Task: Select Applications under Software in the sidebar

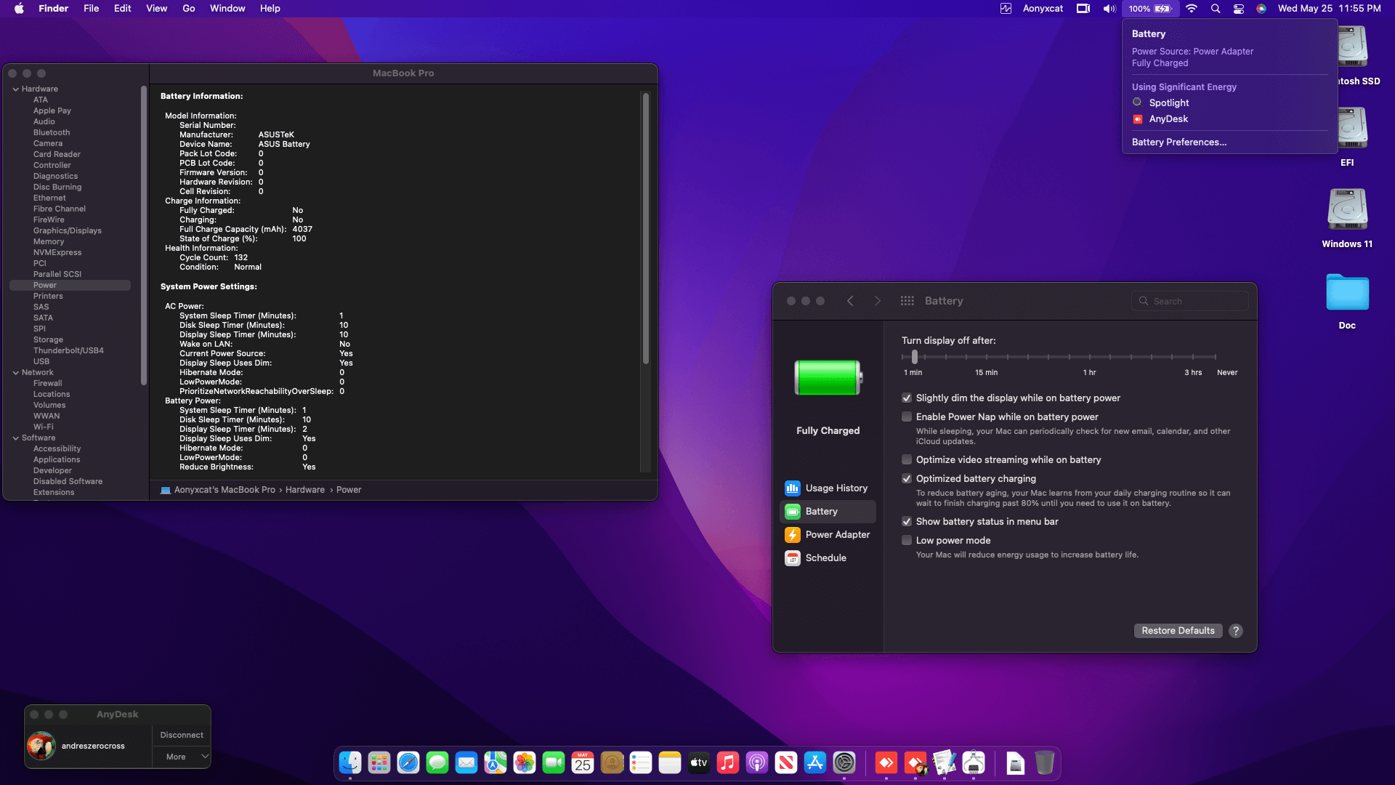Action: [57, 460]
